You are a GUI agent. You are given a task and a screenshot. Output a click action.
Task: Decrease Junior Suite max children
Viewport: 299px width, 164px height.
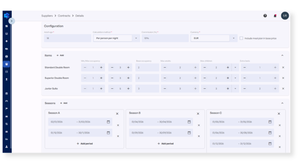205,89
